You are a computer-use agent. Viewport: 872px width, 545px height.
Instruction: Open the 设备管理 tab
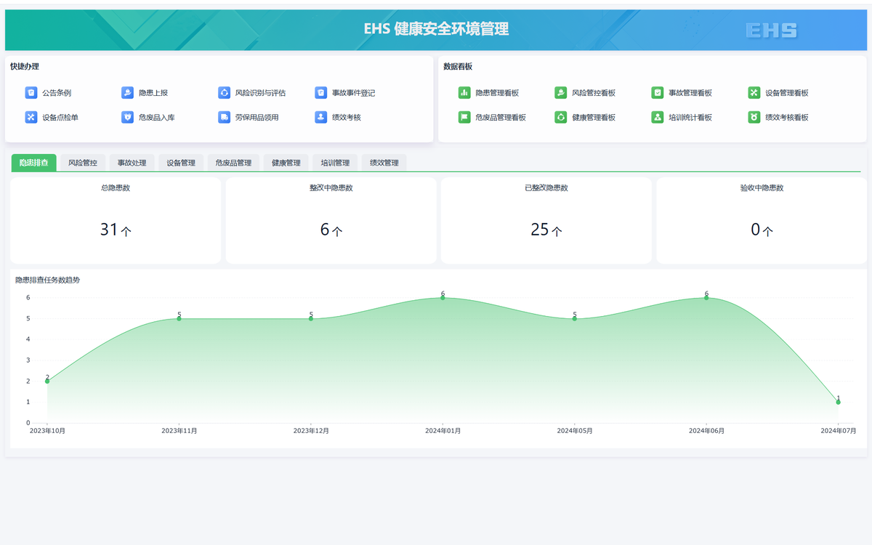point(181,163)
